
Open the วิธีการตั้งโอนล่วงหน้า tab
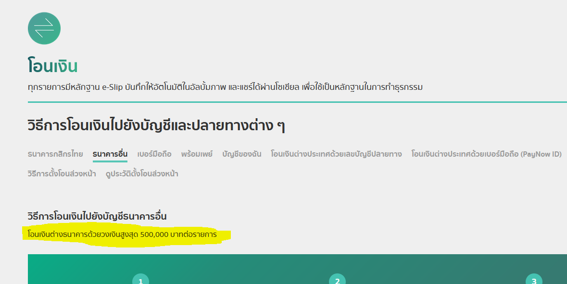coord(62,174)
